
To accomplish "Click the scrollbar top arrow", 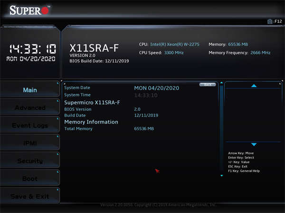I will point(221,83).
